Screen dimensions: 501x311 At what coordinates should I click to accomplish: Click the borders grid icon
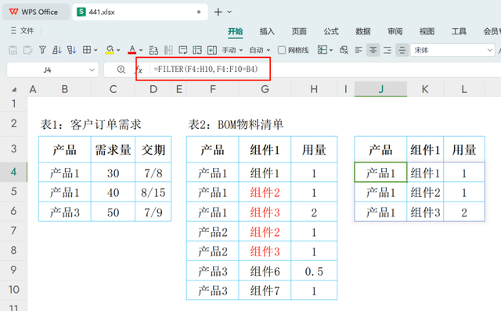[x=87, y=50]
